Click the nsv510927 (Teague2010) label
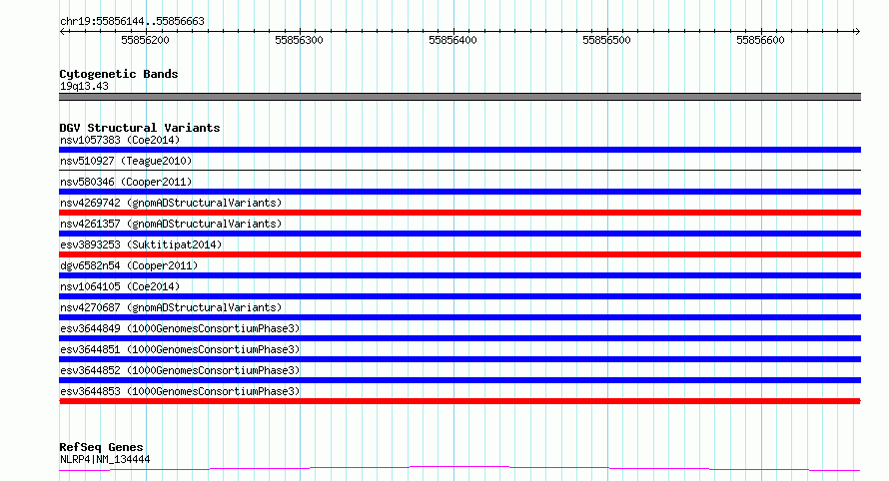This screenshot has width=889, height=481. [126, 161]
